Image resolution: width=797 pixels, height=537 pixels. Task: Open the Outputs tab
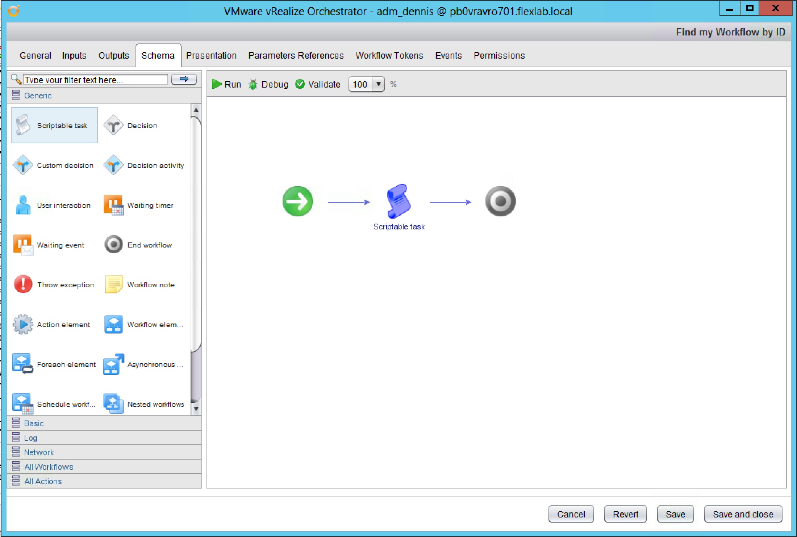point(114,55)
